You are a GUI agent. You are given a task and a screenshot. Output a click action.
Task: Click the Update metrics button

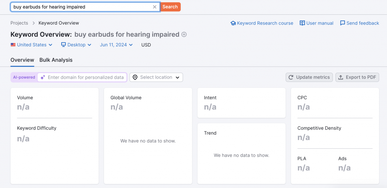pos(309,77)
